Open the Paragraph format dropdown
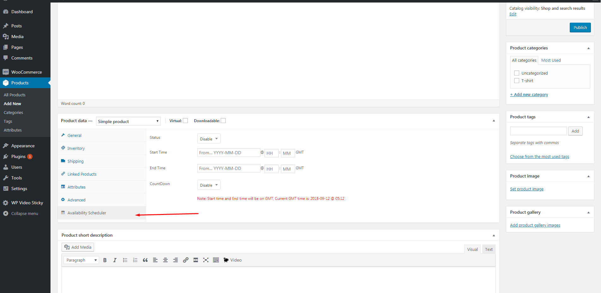 click(81, 260)
